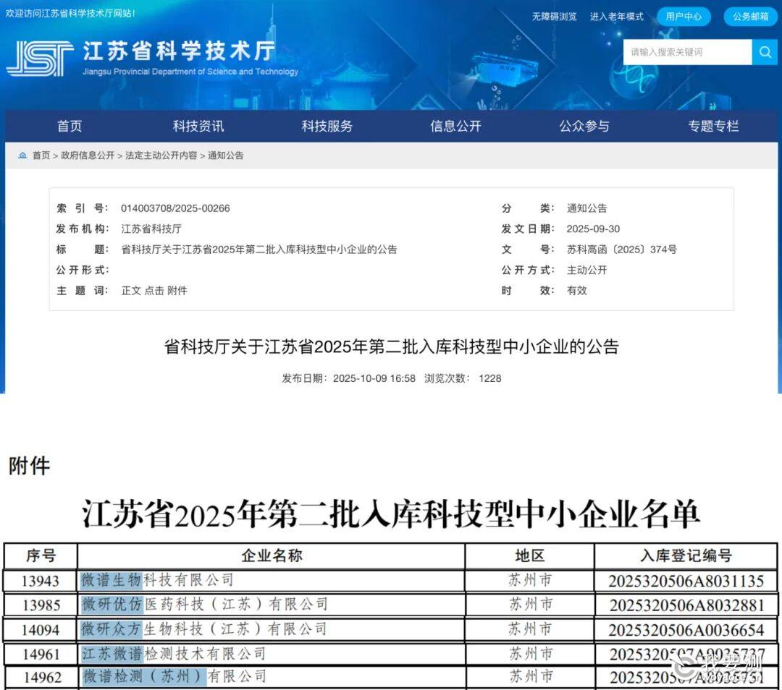
Task: Click view count 1228
Action: point(489,378)
